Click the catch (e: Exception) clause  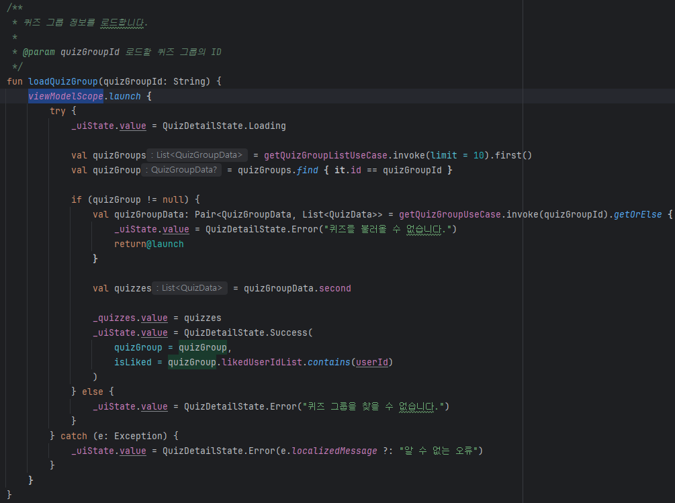(x=114, y=436)
